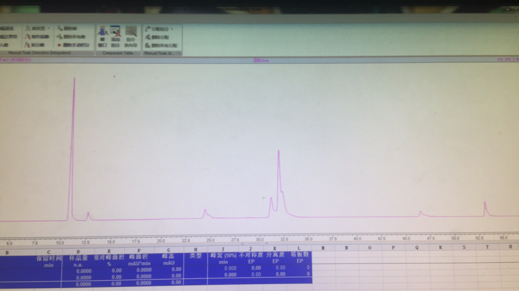Viewport: 519px width, 291px height.
Task: Select column I header in results table
Action: 223,249
